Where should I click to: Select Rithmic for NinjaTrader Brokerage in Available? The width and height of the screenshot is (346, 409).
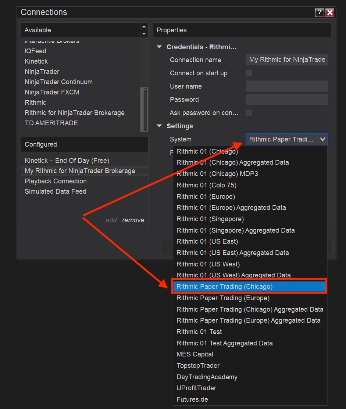pyautogui.click(x=75, y=113)
